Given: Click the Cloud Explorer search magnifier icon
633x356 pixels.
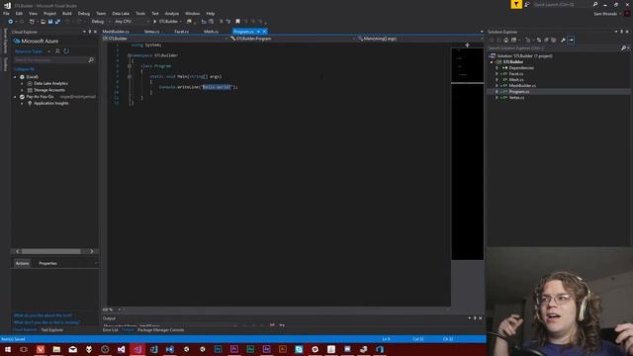Looking at the screenshot, I should coord(91,59).
